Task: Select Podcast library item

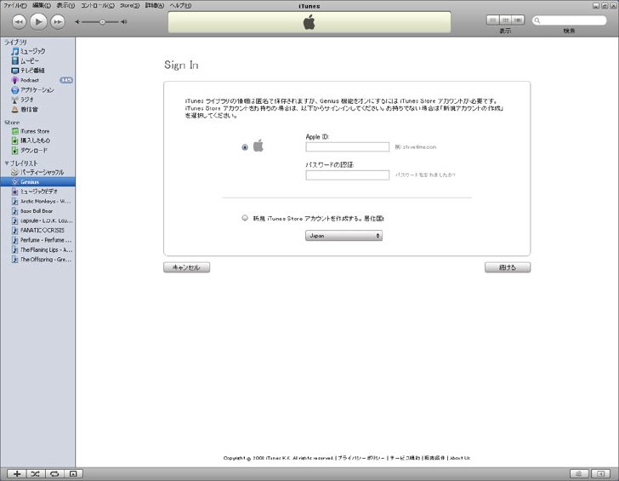Action: pyautogui.click(x=37, y=80)
